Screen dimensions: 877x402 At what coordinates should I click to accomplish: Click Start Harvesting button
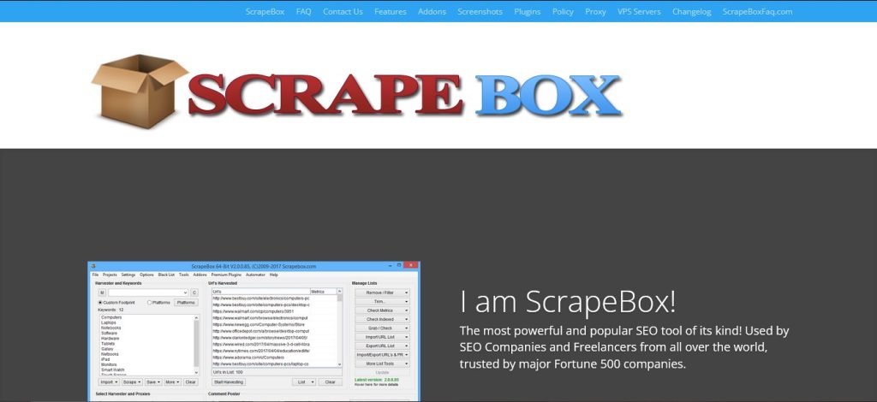click(229, 381)
